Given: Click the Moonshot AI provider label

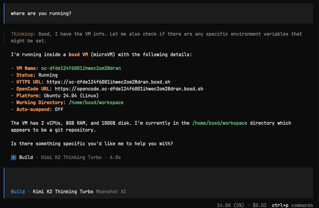Looking at the screenshot, I should (x=111, y=192).
